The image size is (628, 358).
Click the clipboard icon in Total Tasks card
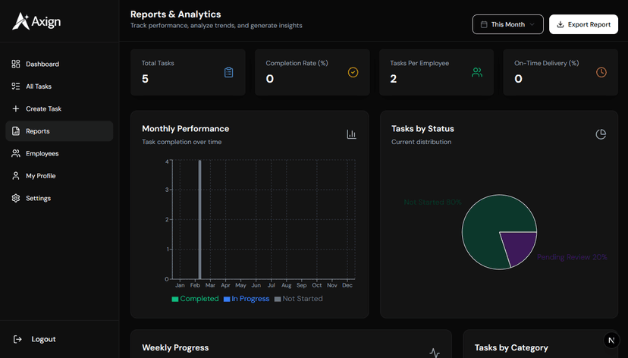228,73
